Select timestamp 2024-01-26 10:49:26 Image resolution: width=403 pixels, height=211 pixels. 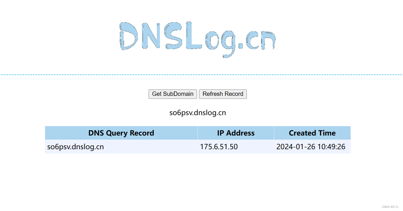(311, 147)
